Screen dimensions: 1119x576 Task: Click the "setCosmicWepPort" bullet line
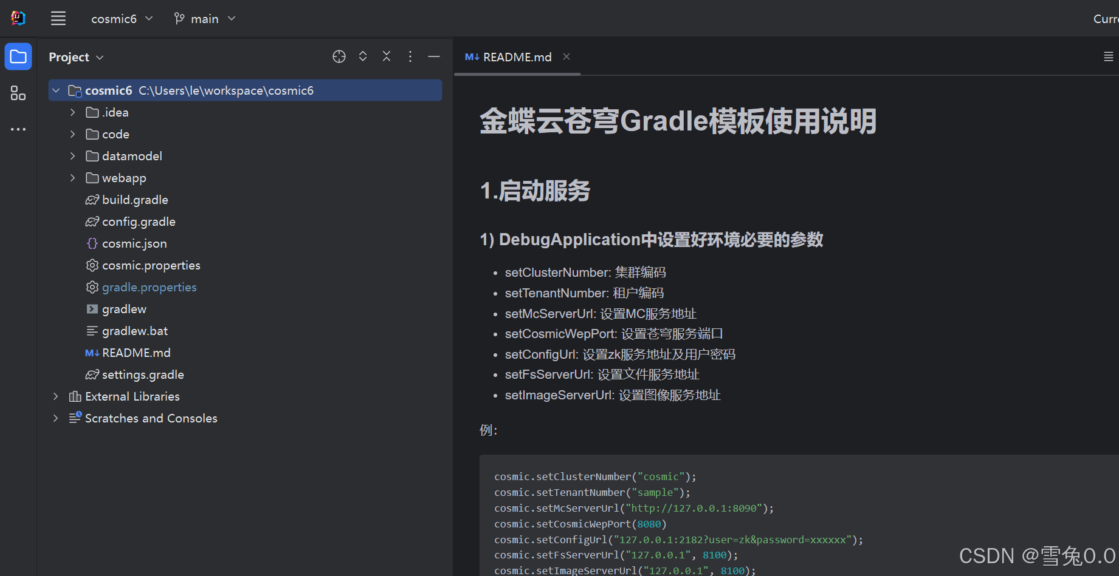(614, 334)
